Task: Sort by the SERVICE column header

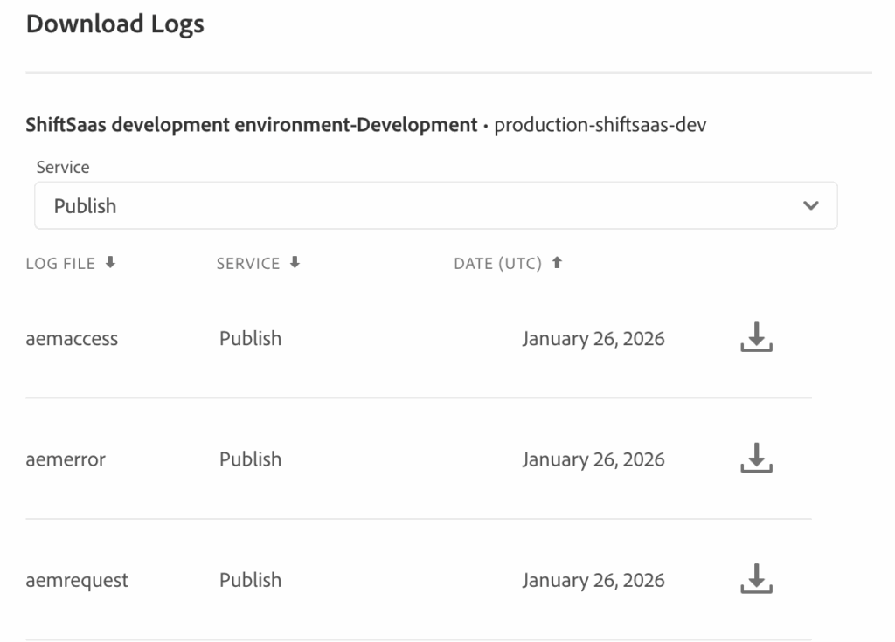Action: [x=248, y=264]
